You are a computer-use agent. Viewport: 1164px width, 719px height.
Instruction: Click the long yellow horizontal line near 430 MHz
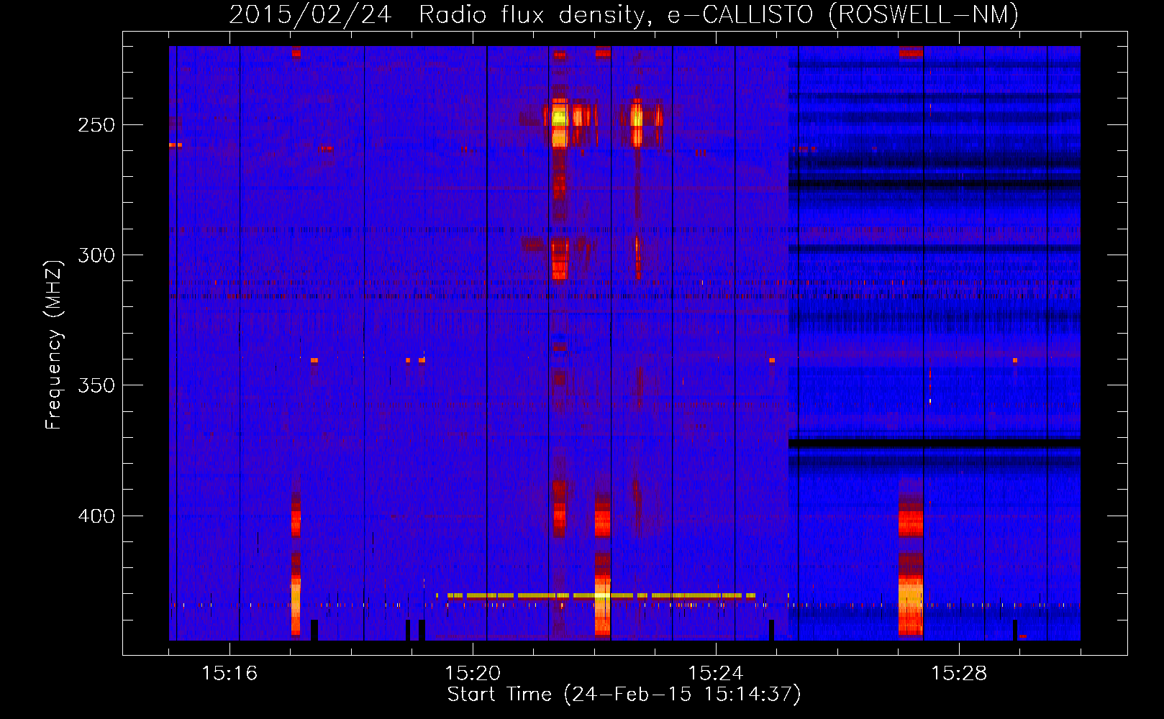596,595
